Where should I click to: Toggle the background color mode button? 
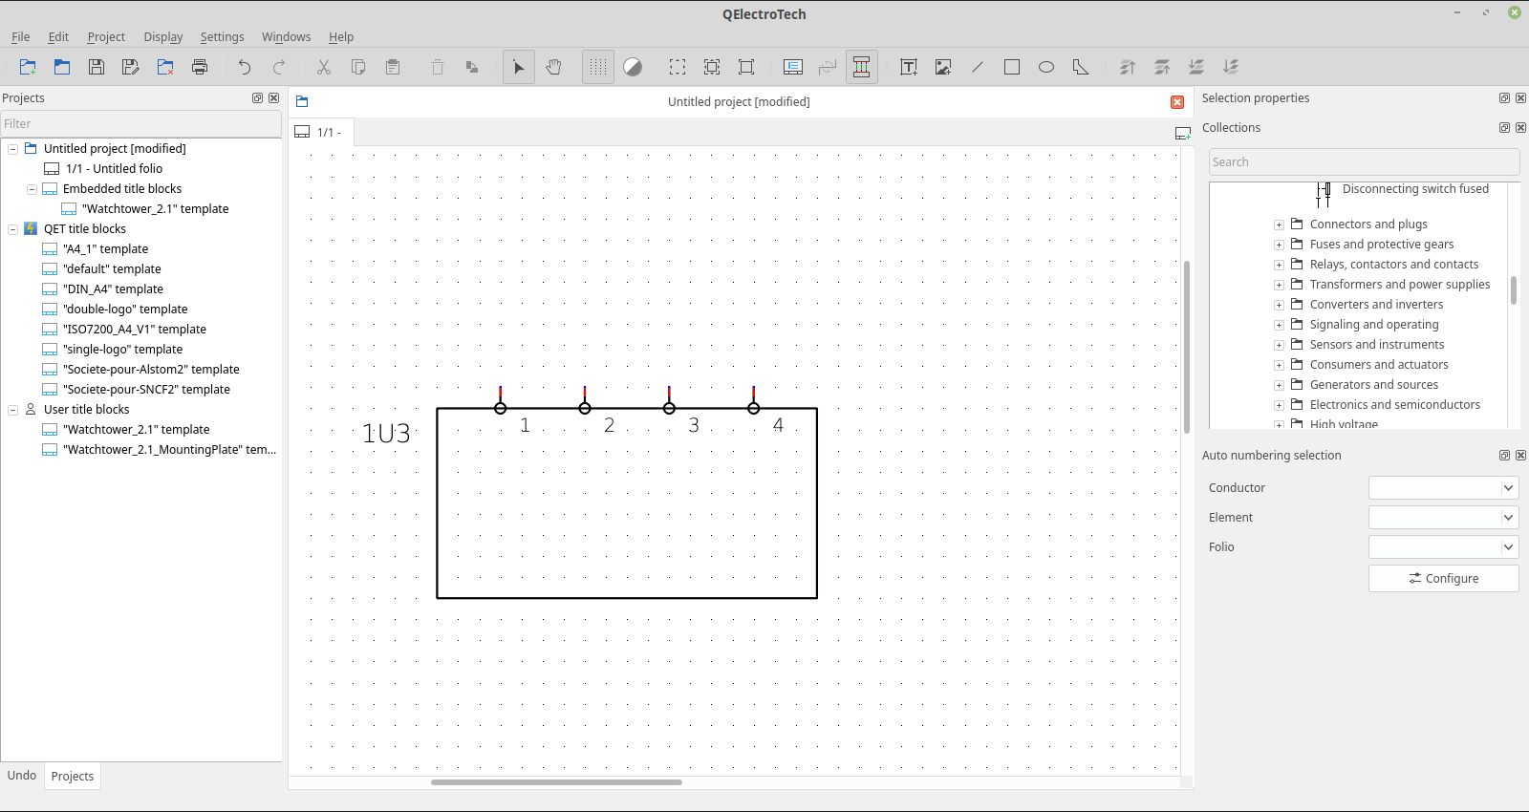point(633,67)
